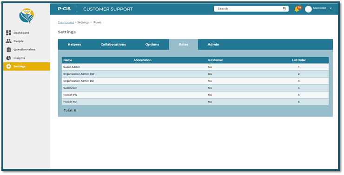
Task: Click the Settings breadcrumb
Action: [83, 22]
